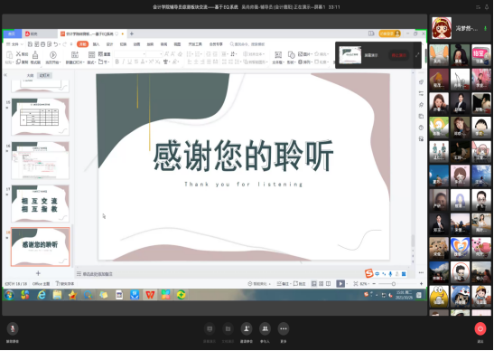Image resolution: width=494 pixels, height=351 pixels.
Task: Click the invite participant icon
Action: pos(247,329)
